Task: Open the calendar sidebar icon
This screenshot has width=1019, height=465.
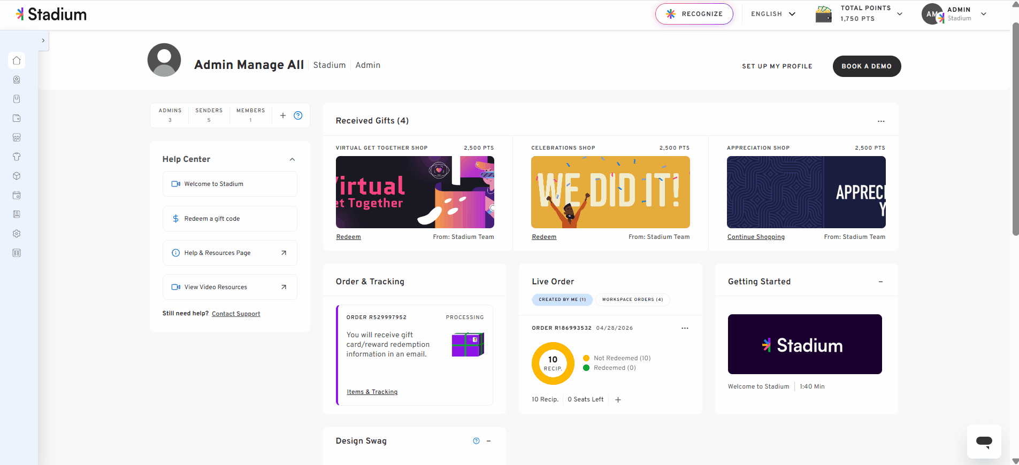Action: [17, 195]
